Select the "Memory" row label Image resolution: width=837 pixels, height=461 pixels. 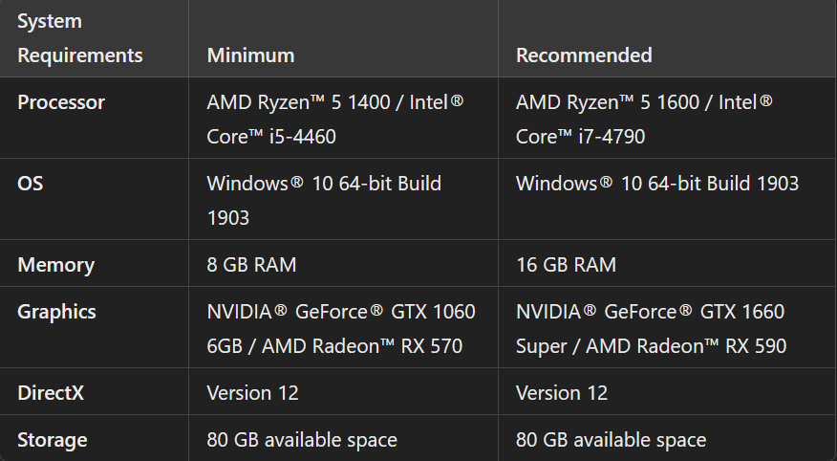(x=56, y=265)
